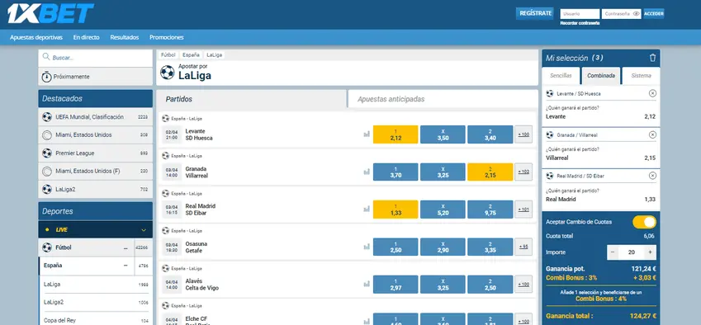
Task: Open statistics icon for Real Madrid match
Action: pos(367,209)
